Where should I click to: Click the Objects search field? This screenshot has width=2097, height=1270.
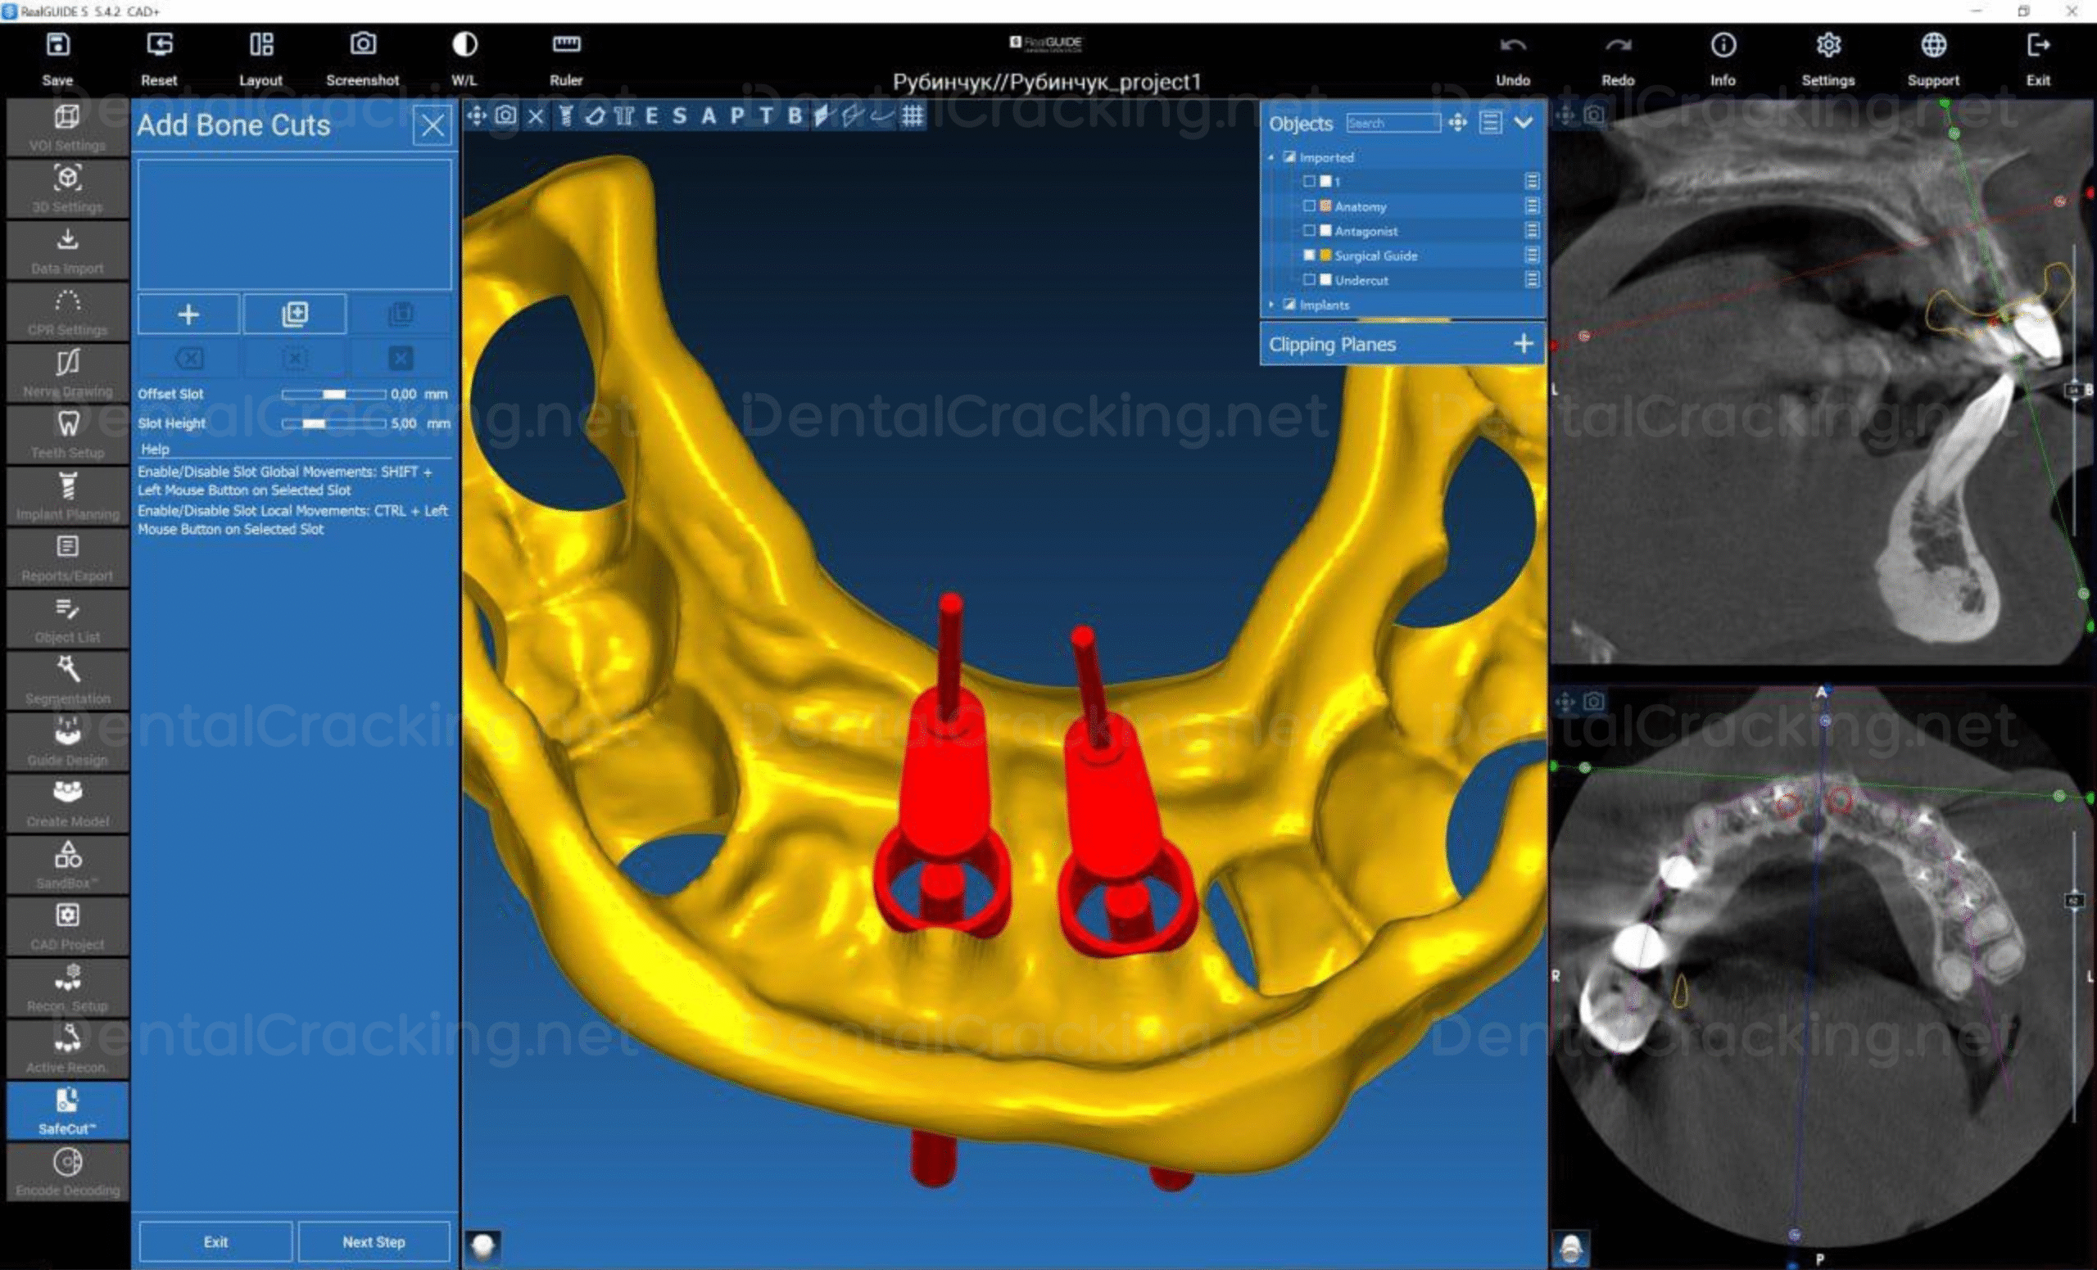1393,124
